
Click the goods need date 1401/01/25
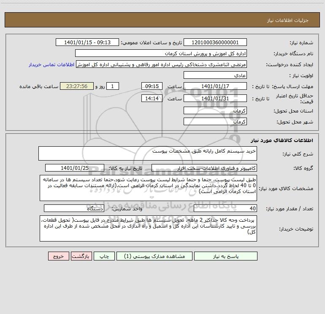[x=75, y=168]
